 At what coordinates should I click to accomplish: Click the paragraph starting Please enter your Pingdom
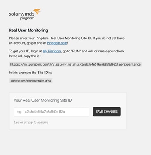pyautogui.click(x=67, y=40)
